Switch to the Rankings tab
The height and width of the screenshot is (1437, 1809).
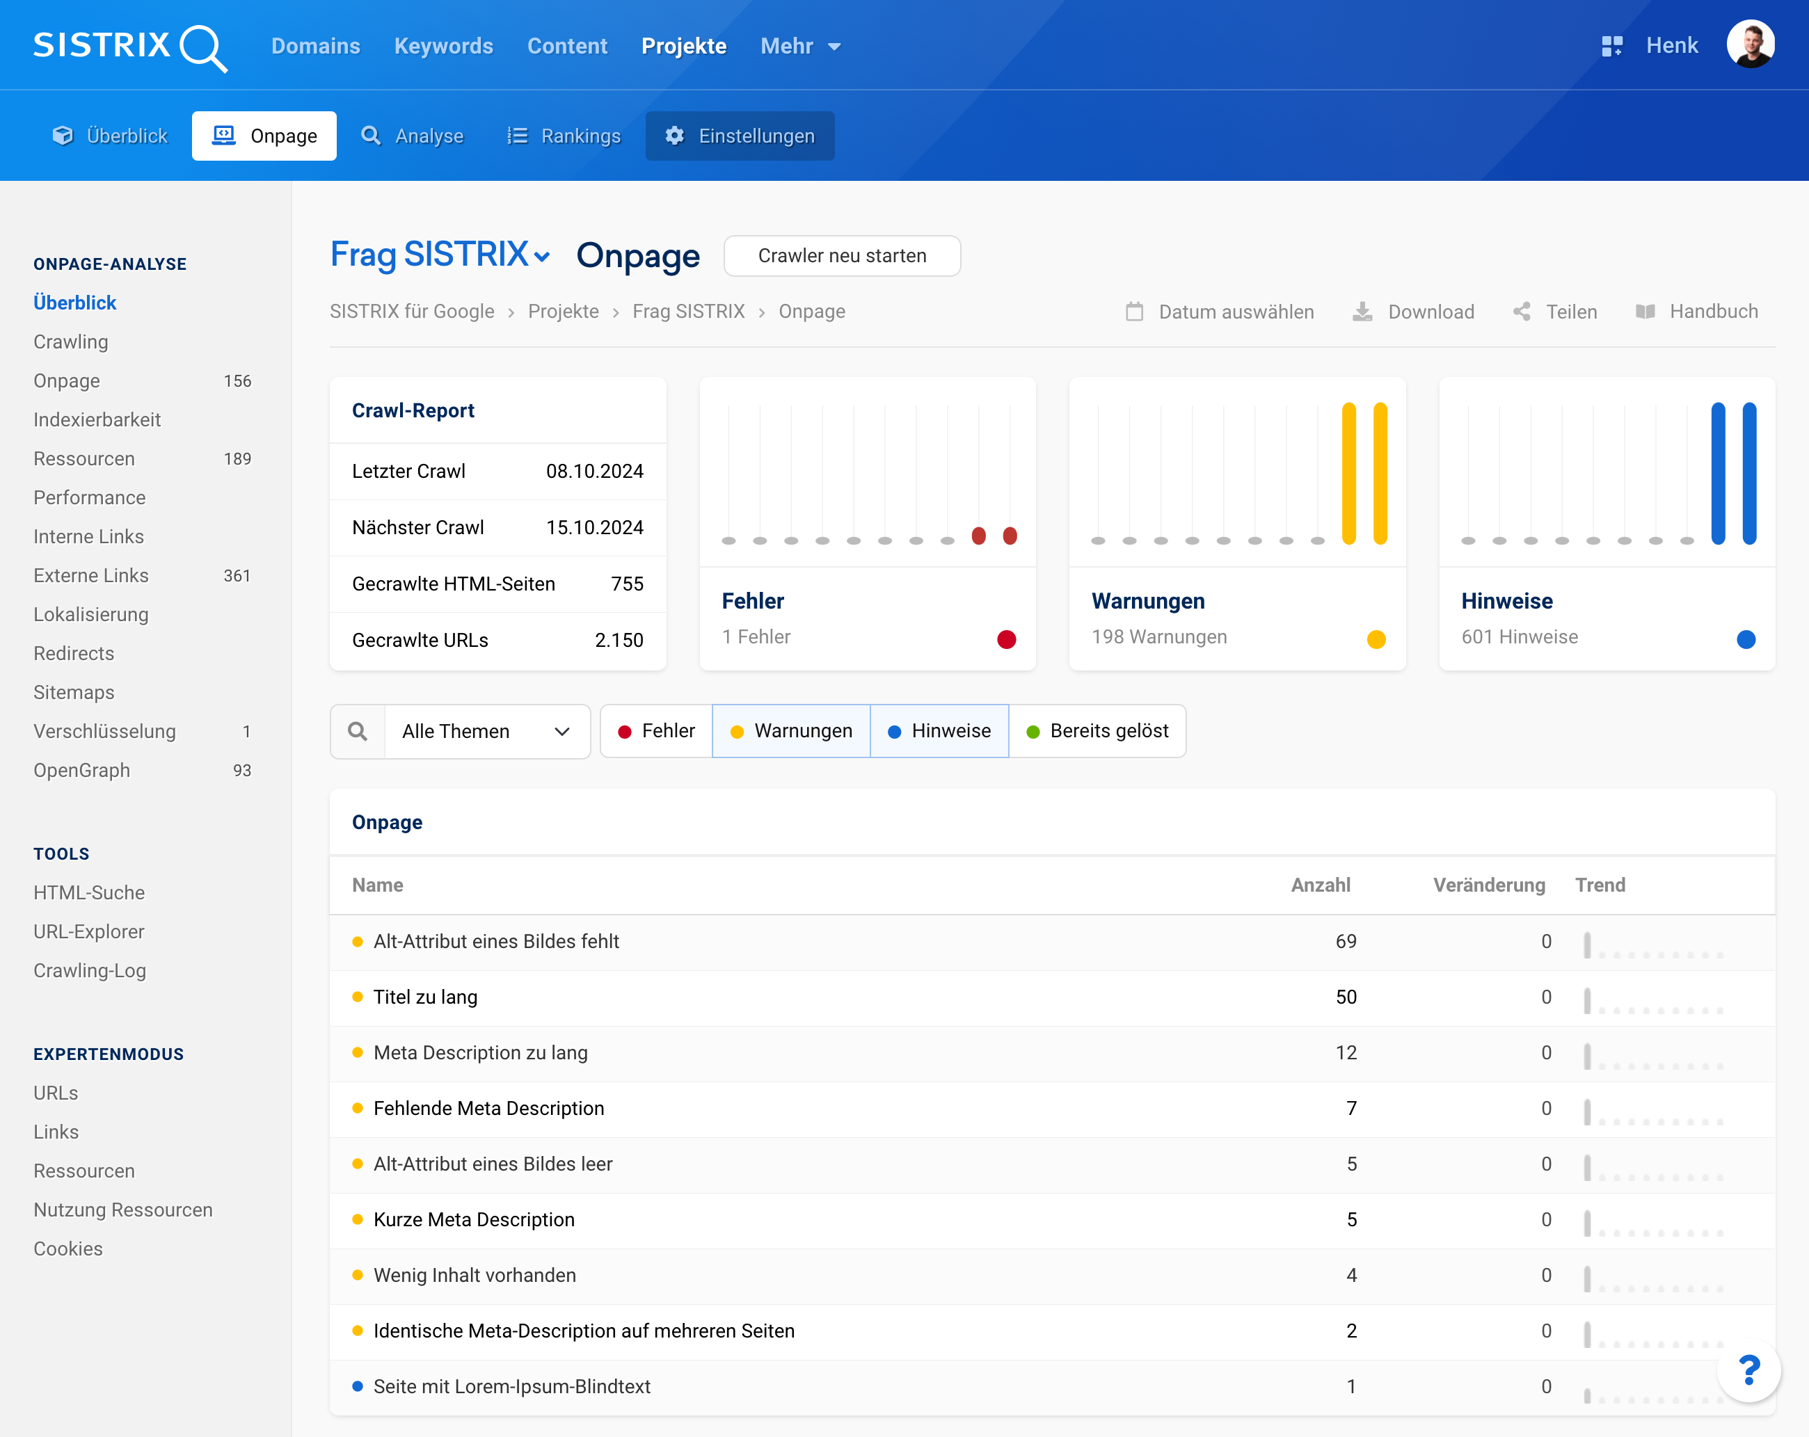564,136
